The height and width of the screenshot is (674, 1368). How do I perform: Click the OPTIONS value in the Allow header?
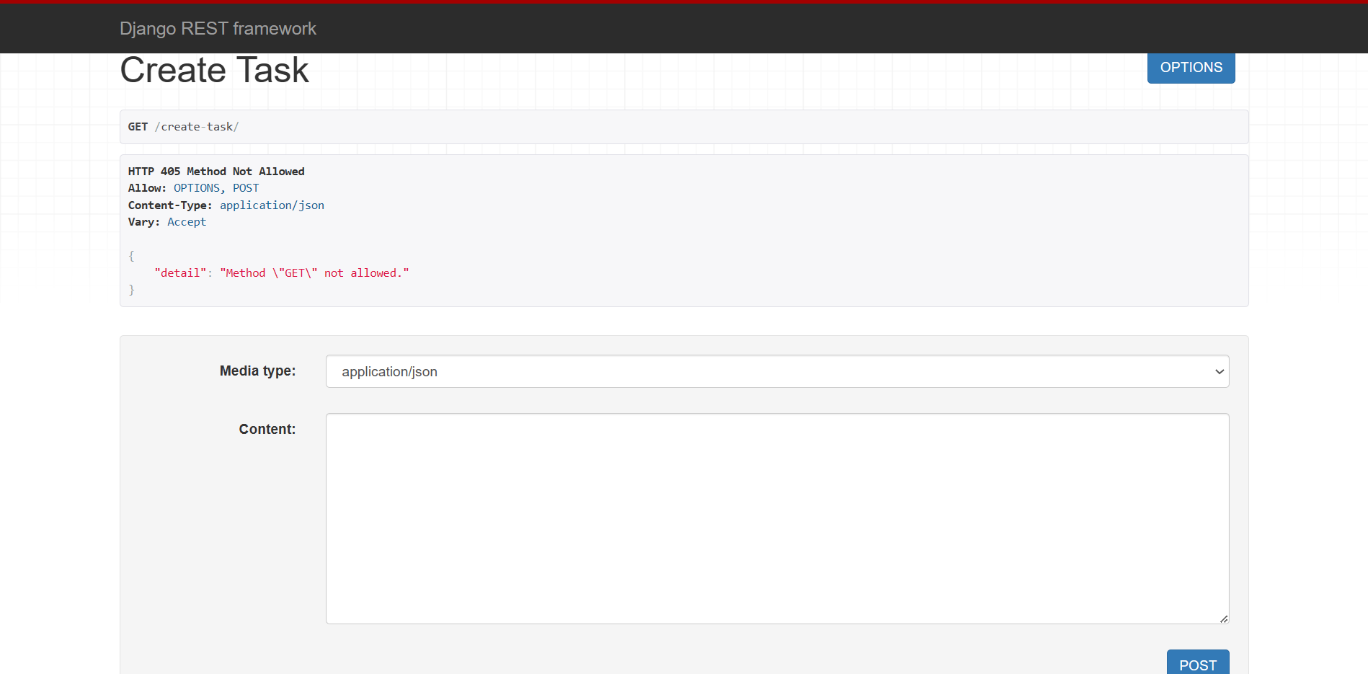click(196, 187)
